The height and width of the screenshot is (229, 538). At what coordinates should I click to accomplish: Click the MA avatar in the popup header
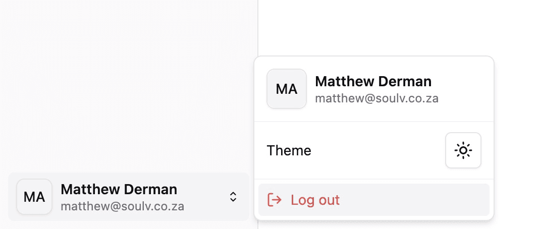pos(286,89)
